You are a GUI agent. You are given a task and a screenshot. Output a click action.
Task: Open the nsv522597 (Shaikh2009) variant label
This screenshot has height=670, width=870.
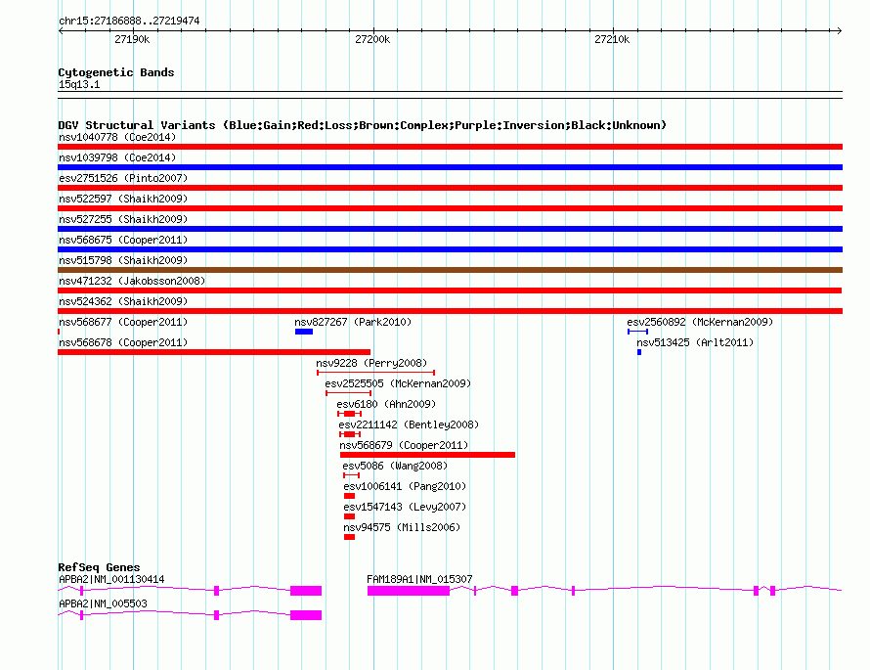click(x=123, y=199)
